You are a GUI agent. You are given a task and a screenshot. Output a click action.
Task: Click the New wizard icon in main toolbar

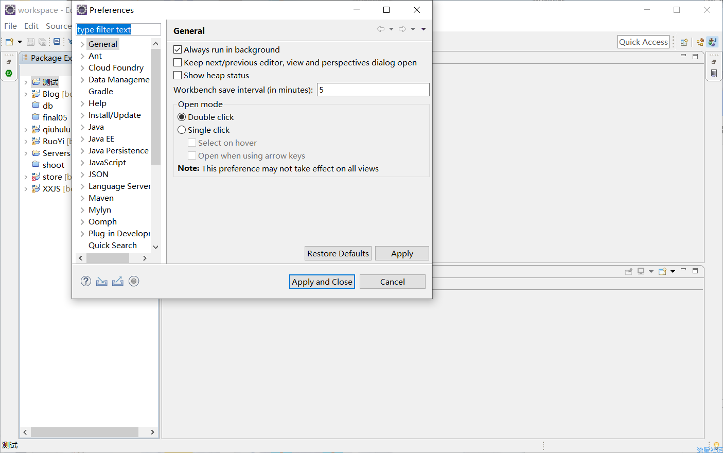click(x=9, y=42)
